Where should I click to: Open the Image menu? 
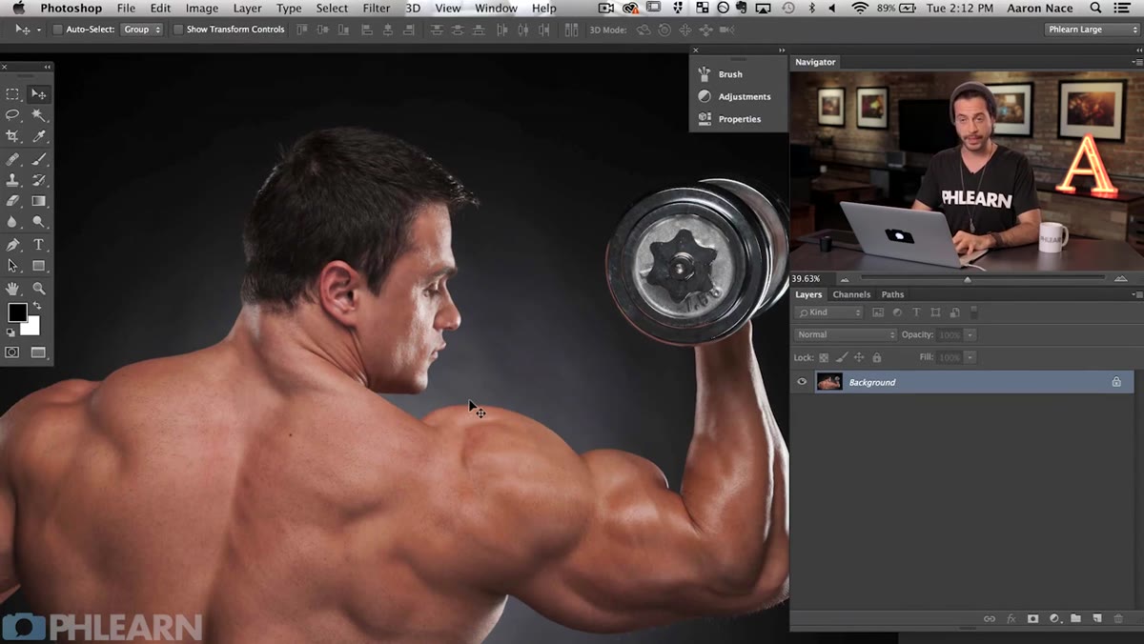(x=201, y=8)
